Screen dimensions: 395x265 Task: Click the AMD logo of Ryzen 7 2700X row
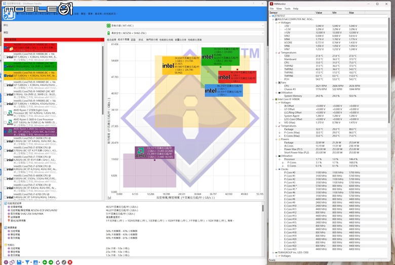tap(10, 113)
